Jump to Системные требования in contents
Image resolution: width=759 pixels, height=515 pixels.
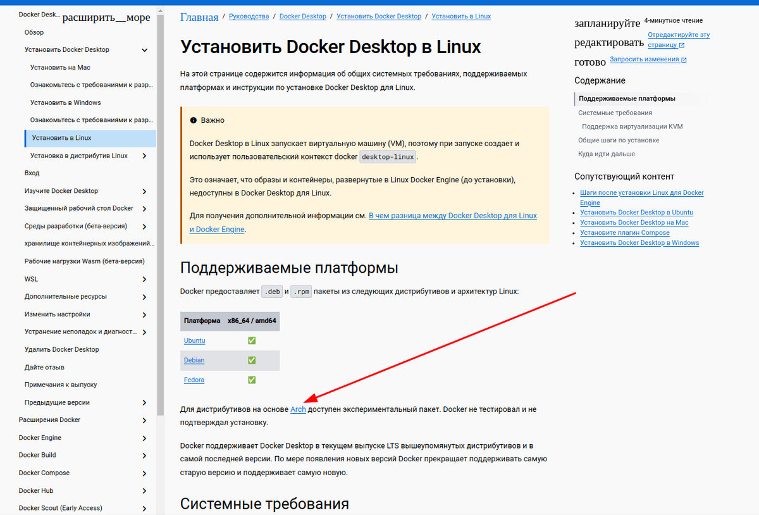(x=615, y=113)
